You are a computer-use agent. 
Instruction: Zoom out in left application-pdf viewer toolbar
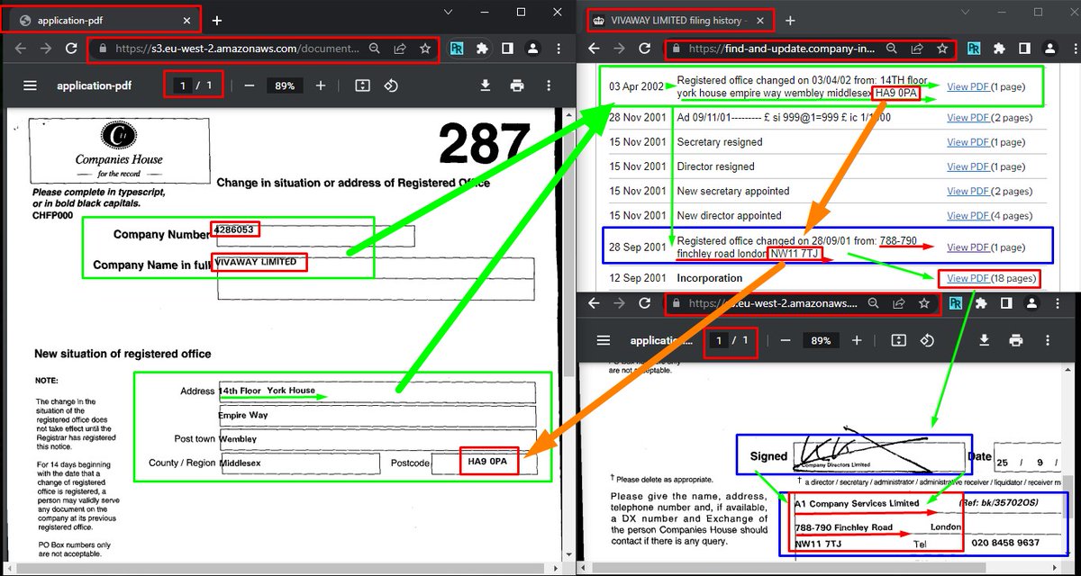(250, 85)
